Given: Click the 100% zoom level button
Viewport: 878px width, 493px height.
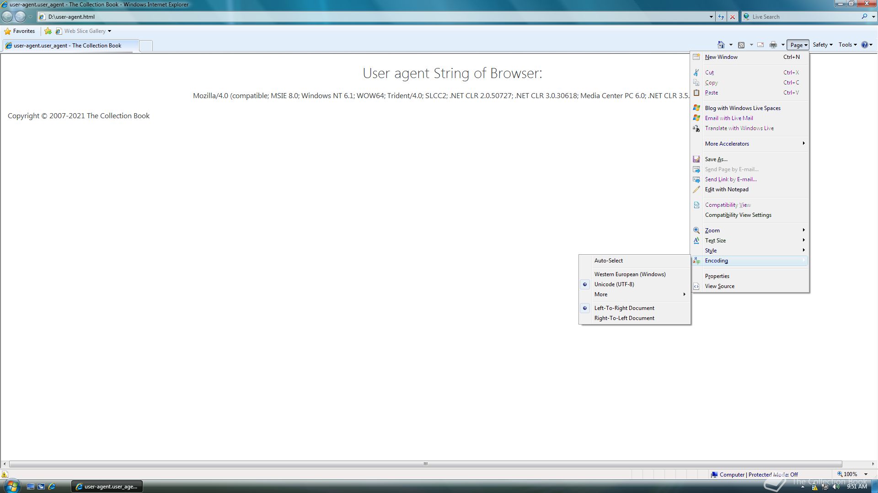Looking at the screenshot, I should (847, 474).
